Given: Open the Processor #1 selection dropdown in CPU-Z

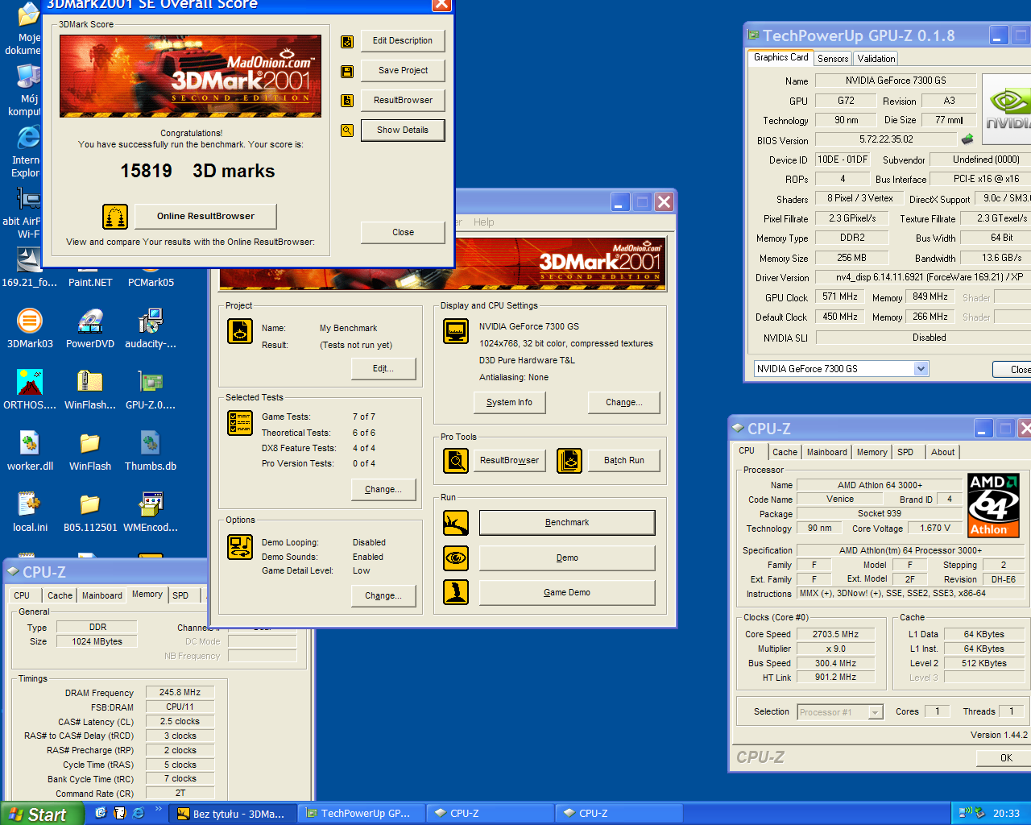Looking at the screenshot, I should click(x=876, y=712).
